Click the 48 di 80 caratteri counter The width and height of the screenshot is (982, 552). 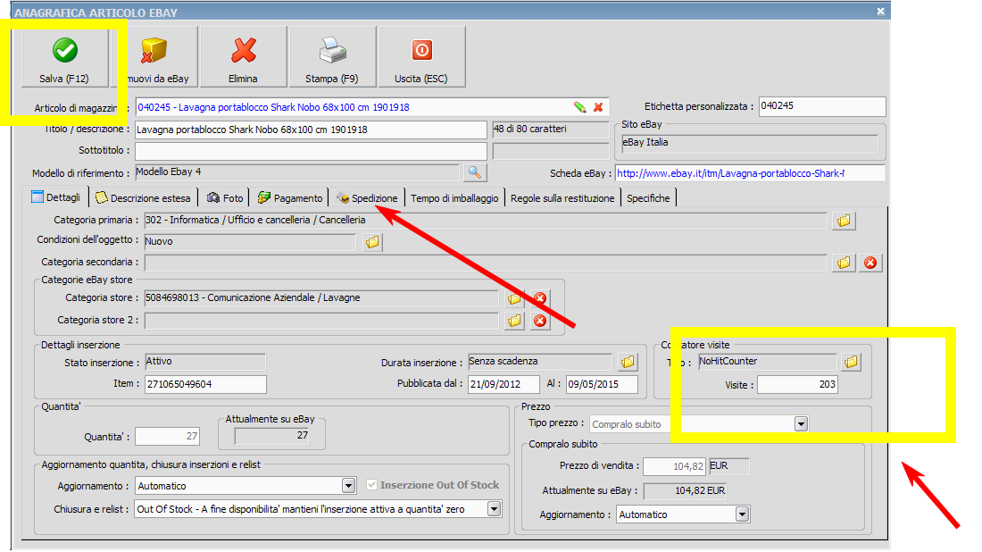pos(551,130)
